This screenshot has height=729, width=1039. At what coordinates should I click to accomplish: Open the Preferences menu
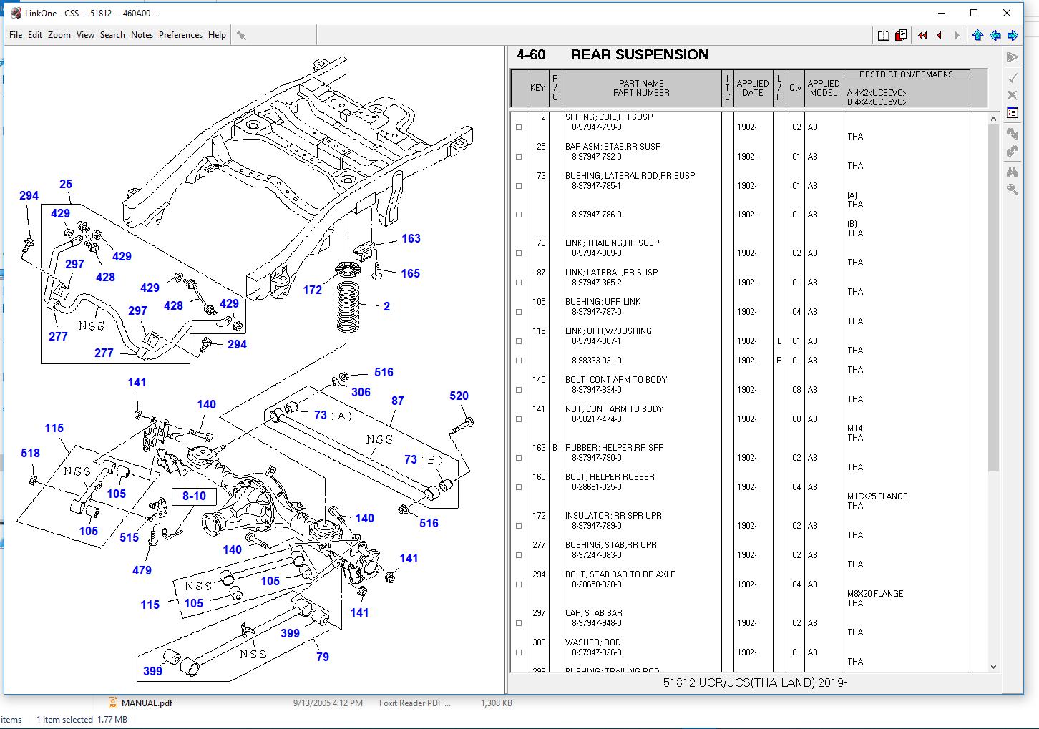[x=180, y=34]
